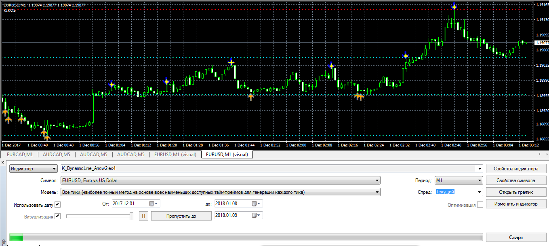Viewport: 549px width, 246px height.
Task: Open calendar for the 'От' start date
Action: pos(154,204)
